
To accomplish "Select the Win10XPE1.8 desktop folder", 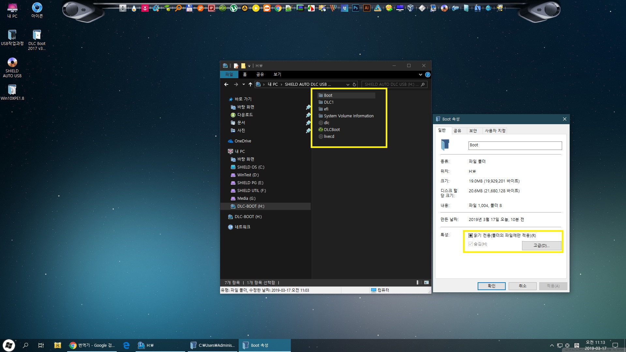I will [x=12, y=93].
